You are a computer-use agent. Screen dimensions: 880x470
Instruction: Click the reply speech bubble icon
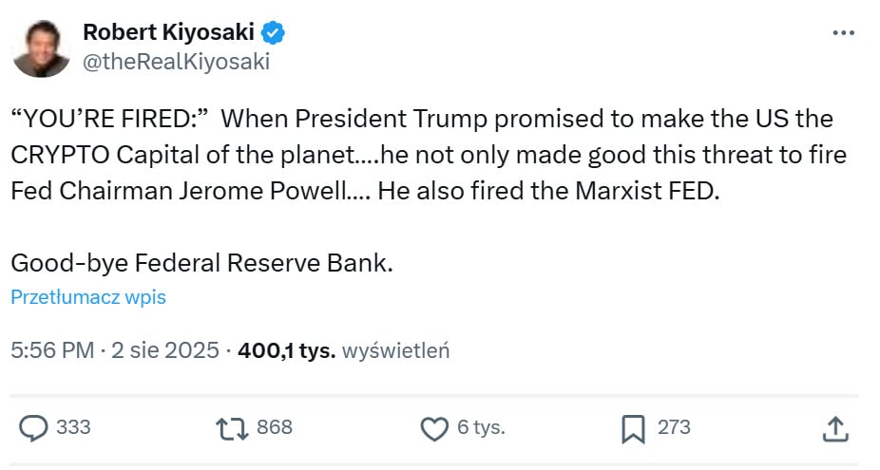point(33,428)
